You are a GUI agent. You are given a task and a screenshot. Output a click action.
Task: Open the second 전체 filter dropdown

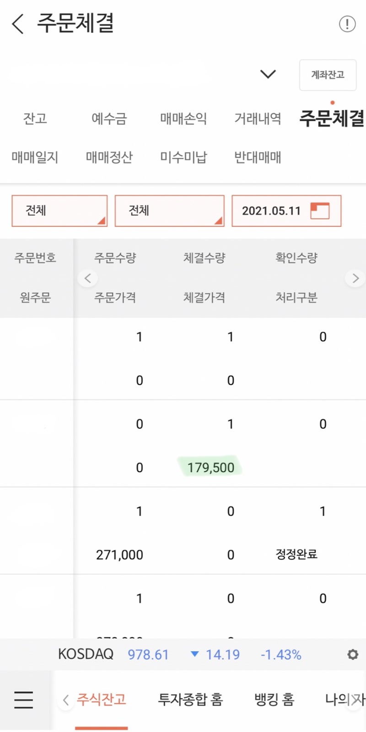[169, 211]
